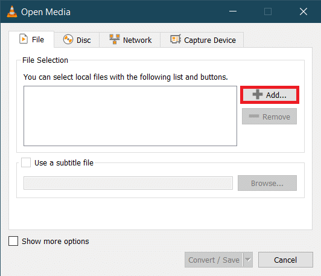Click the plus icon on Add button
This screenshot has height=276, width=321.
pyautogui.click(x=257, y=94)
